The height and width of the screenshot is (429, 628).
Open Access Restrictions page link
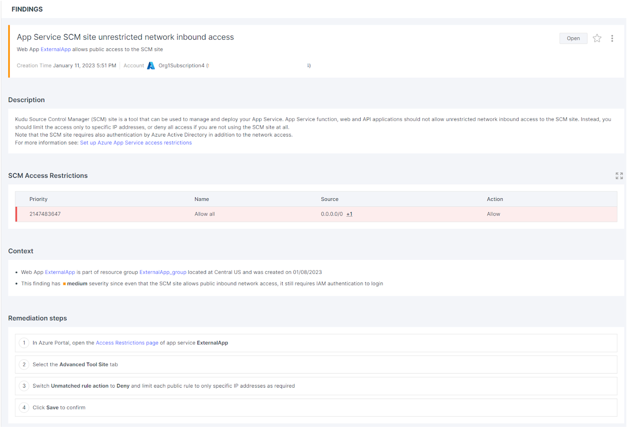click(127, 343)
